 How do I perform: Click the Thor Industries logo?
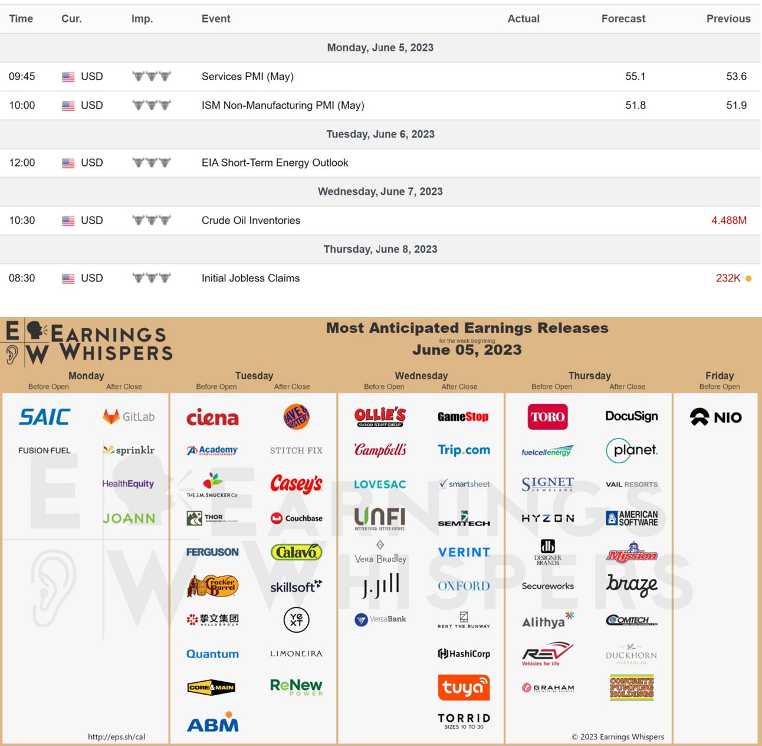pos(212,518)
